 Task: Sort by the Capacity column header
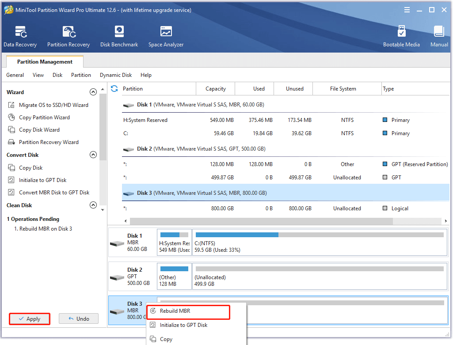pyautogui.click(x=216, y=89)
